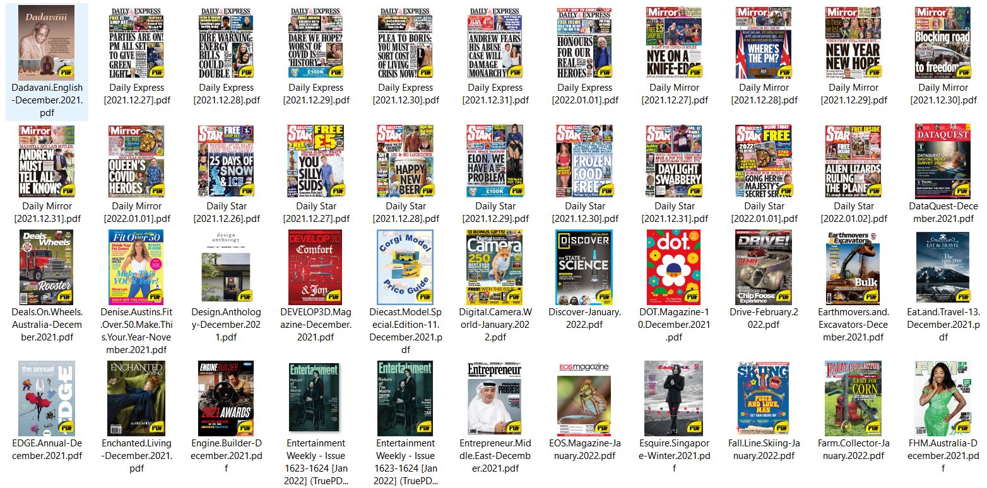987x488 pixels.
Task: Select Enchanted Living December 2021 cover
Action: coord(136,398)
